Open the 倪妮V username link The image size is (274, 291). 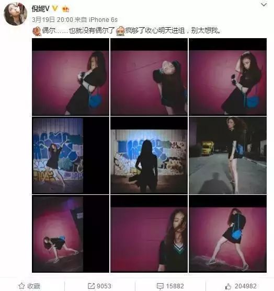[x=40, y=8]
